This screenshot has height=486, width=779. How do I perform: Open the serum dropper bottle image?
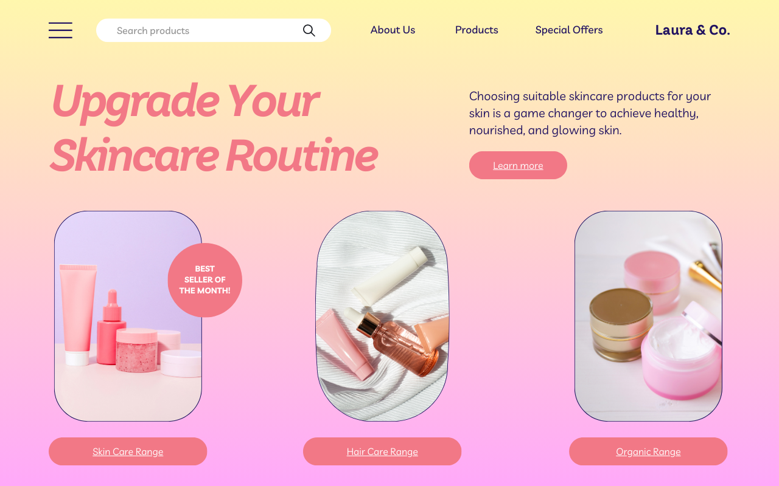click(382, 316)
